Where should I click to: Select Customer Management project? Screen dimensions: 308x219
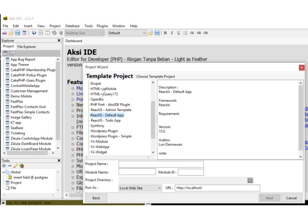click(29, 91)
